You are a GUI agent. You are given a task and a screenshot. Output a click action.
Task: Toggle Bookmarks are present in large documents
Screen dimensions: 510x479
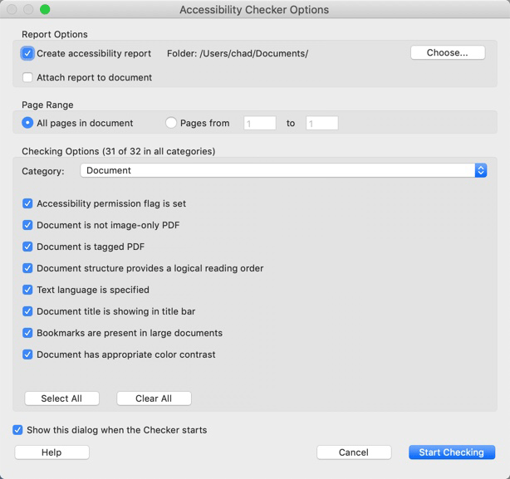27,333
